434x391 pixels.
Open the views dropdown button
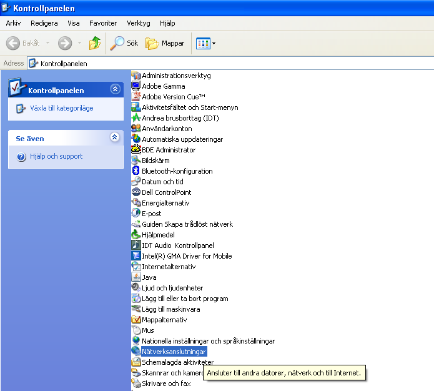(x=205, y=43)
